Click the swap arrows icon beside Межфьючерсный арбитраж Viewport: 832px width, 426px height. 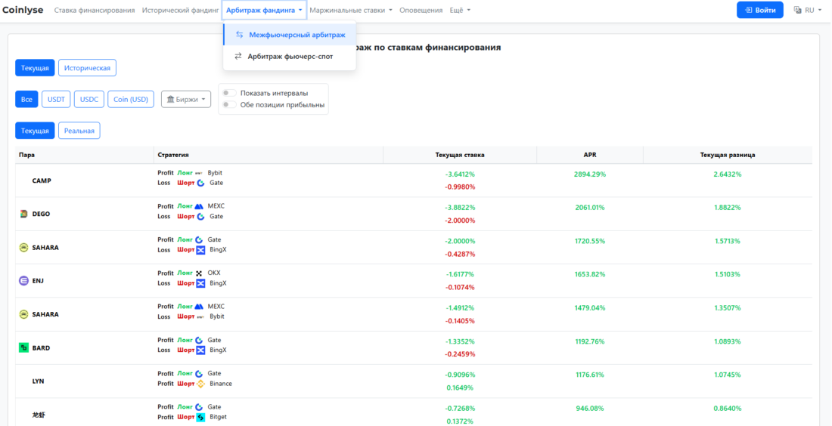pyautogui.click(x=239, y=35)
